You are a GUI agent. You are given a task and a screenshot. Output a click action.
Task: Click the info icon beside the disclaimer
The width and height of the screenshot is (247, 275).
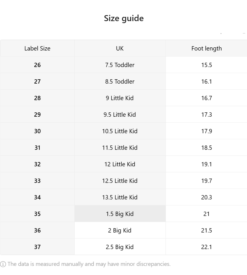pyautogui.click(x=3, y=264)
